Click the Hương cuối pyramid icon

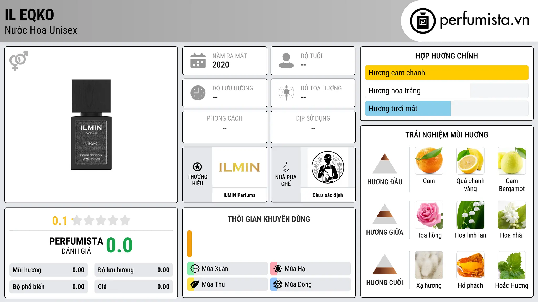click(385, 264)
